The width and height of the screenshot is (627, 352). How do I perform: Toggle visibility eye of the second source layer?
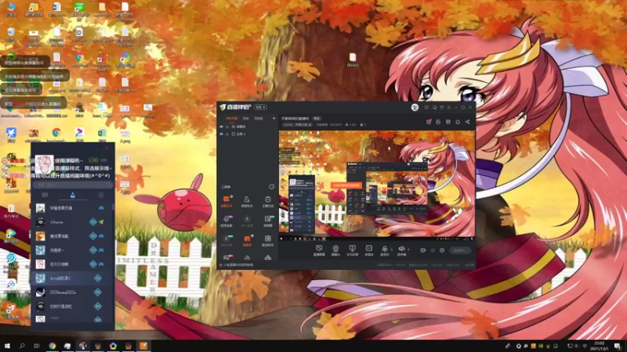221,134
